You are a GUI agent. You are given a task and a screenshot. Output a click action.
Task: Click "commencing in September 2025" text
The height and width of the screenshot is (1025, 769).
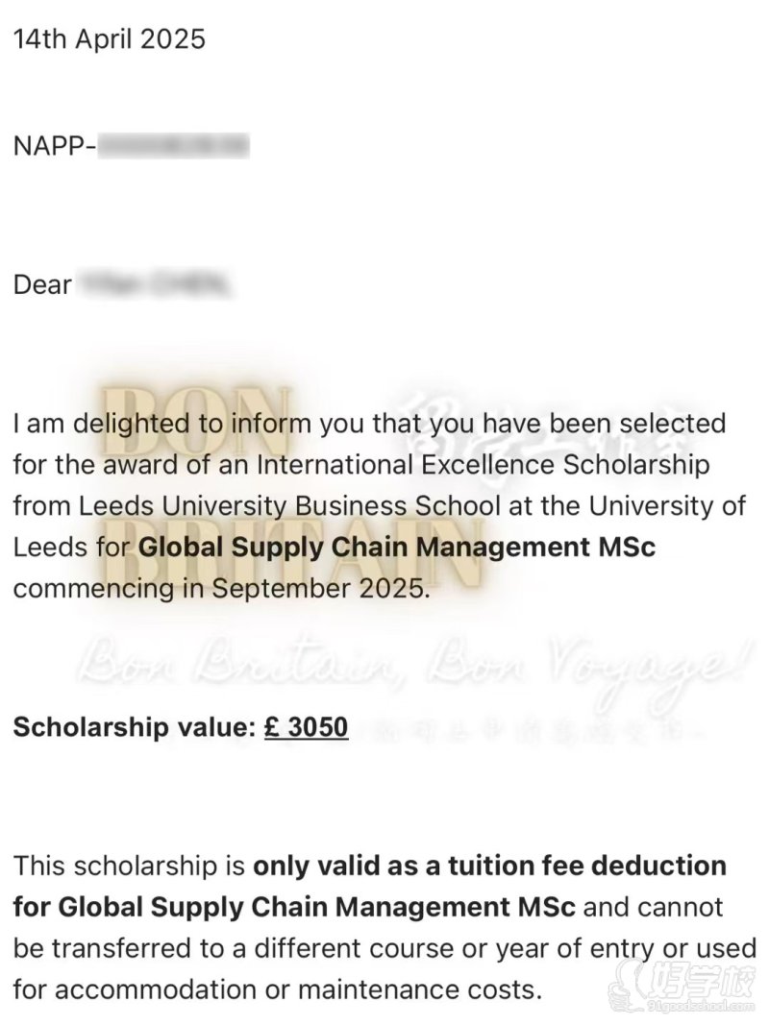[x=219, y=589]
